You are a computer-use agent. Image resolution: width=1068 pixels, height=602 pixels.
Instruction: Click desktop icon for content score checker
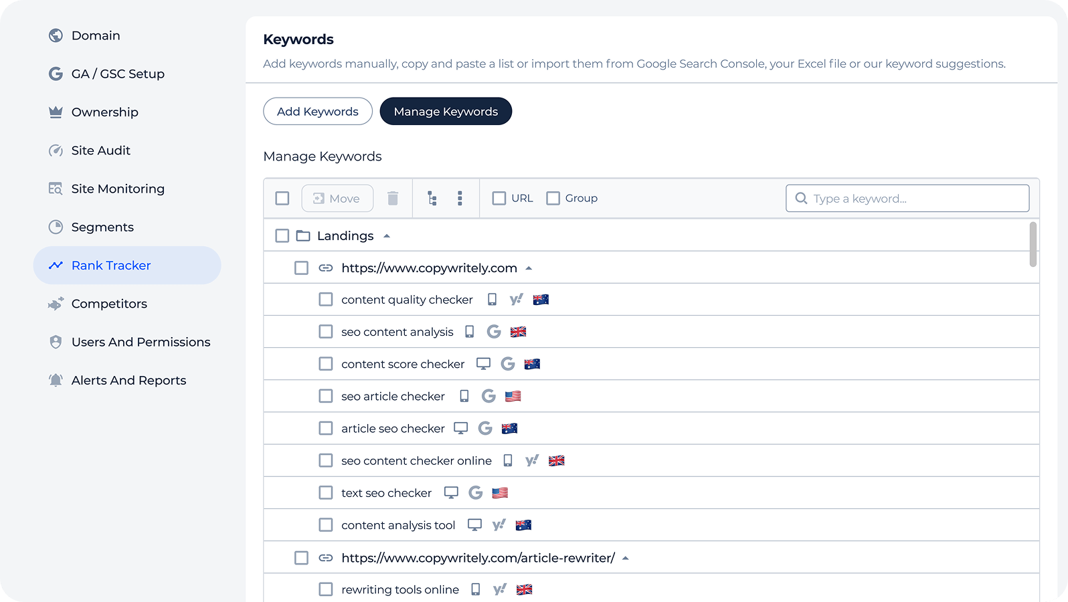pyautogui.click(x=483, y=364)
